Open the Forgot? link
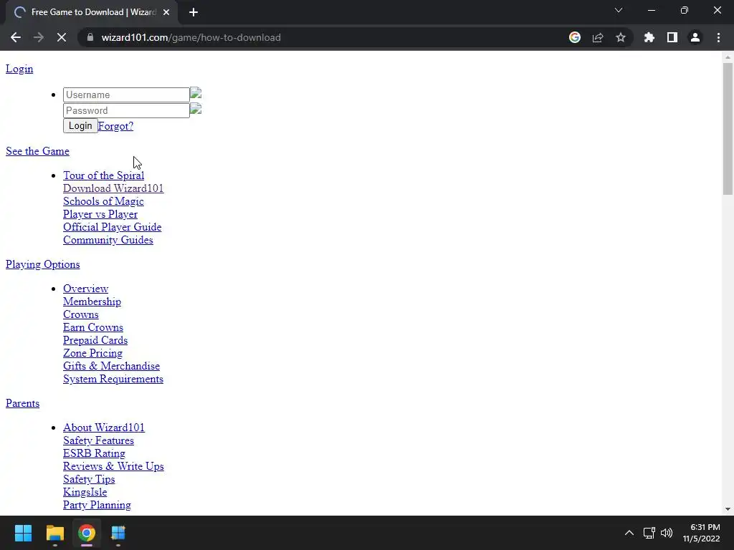 (x=115, y=126)
